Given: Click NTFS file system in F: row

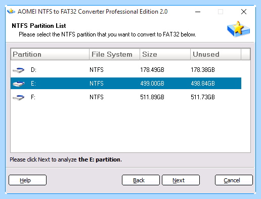Looking at the screenshot, I should click(97, 97).
